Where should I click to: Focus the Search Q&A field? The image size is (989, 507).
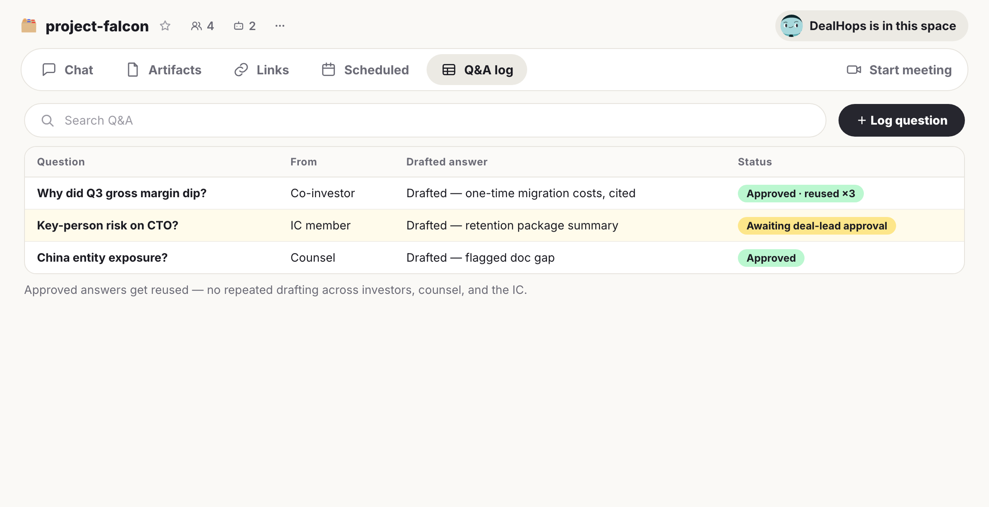[x=425, y=120]
